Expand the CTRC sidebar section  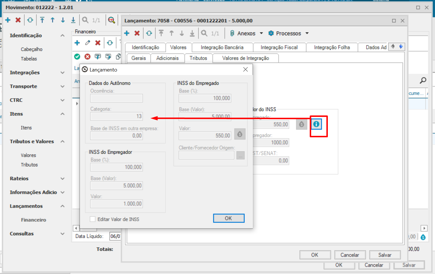click(x=62, y=100)
